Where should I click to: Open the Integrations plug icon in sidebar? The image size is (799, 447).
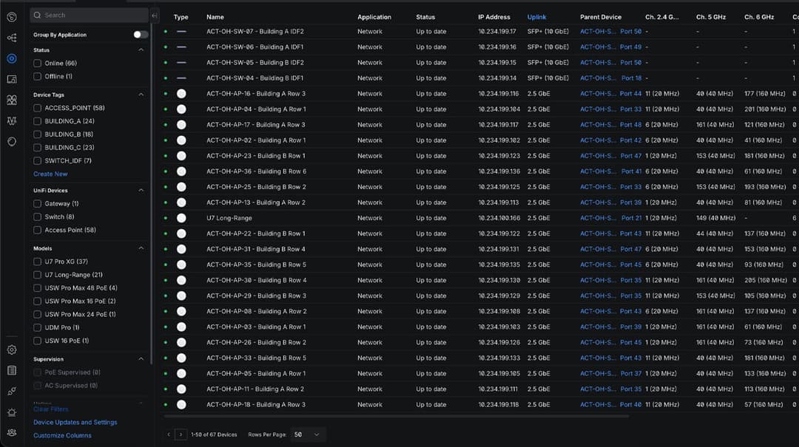pos(12,391)
